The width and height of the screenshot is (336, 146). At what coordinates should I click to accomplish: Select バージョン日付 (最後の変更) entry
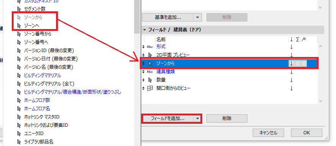coord(51,59)
